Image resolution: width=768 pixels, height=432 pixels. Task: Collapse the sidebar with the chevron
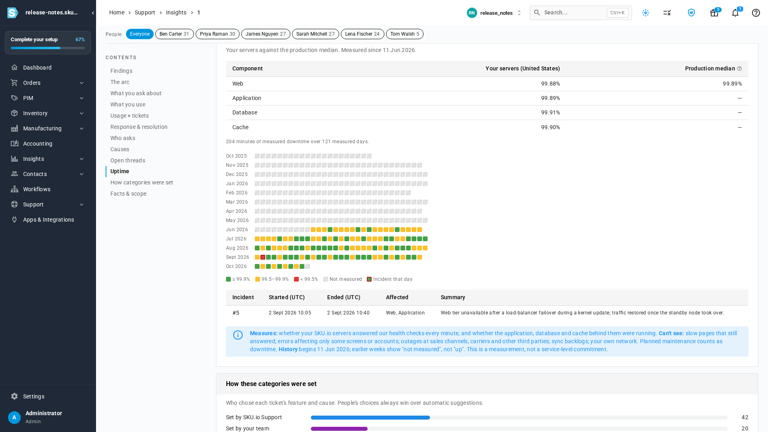pyautogui.click(x=93, y=13)
